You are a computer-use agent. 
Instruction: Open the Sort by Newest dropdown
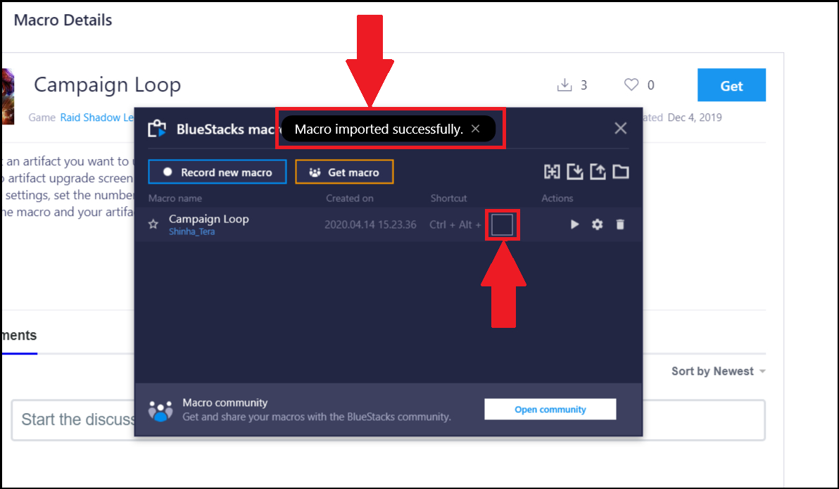[x=719, y=371]
